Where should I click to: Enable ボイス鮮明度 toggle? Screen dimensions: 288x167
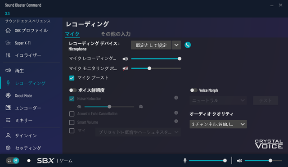coord(73,90)
